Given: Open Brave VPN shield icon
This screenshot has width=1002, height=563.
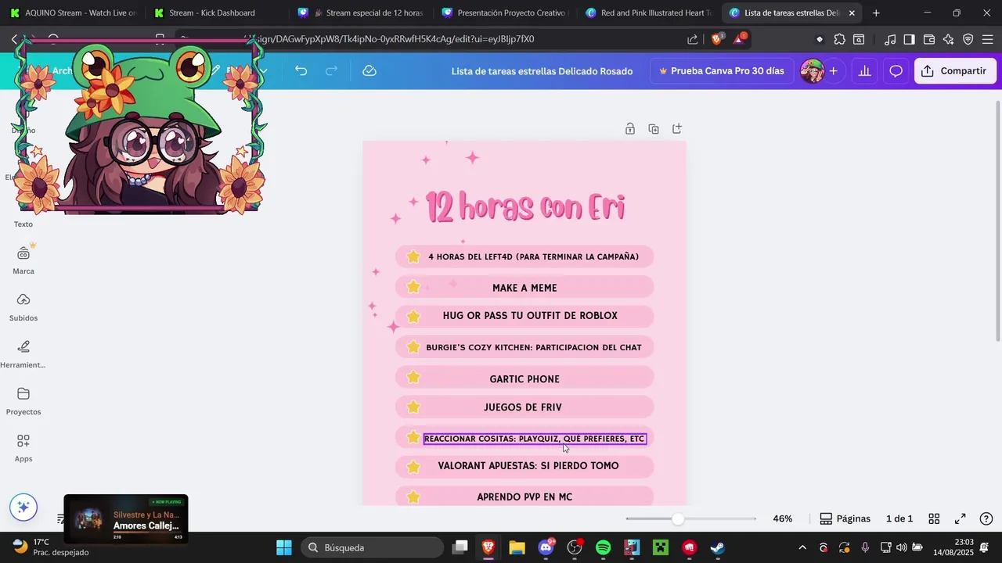Looking at the screenshot, I should tap(968, 39).
